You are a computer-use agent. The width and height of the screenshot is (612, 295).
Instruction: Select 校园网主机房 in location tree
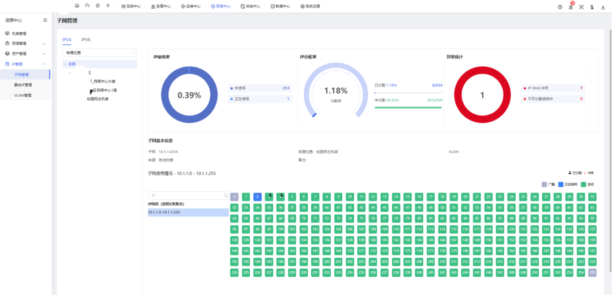tap(97, 99)
